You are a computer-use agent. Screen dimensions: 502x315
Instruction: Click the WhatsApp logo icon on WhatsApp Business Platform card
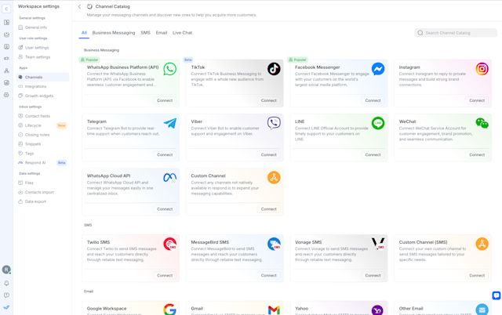(169, 69)
